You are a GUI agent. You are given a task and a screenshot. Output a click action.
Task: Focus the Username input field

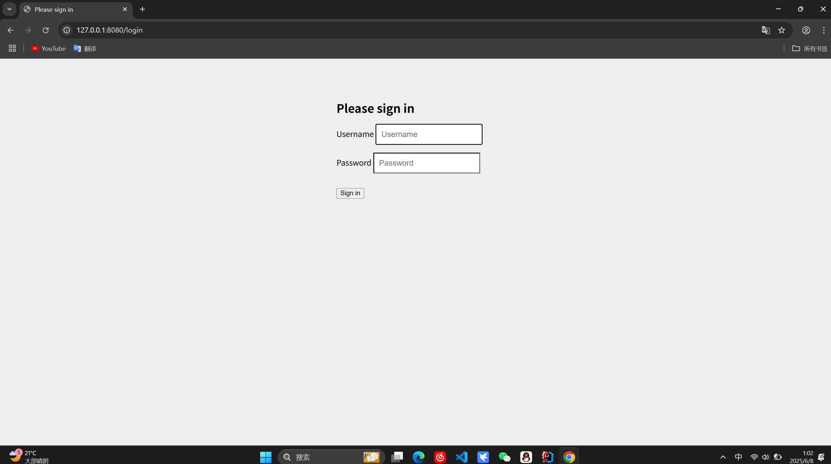(x=429, y=134)
